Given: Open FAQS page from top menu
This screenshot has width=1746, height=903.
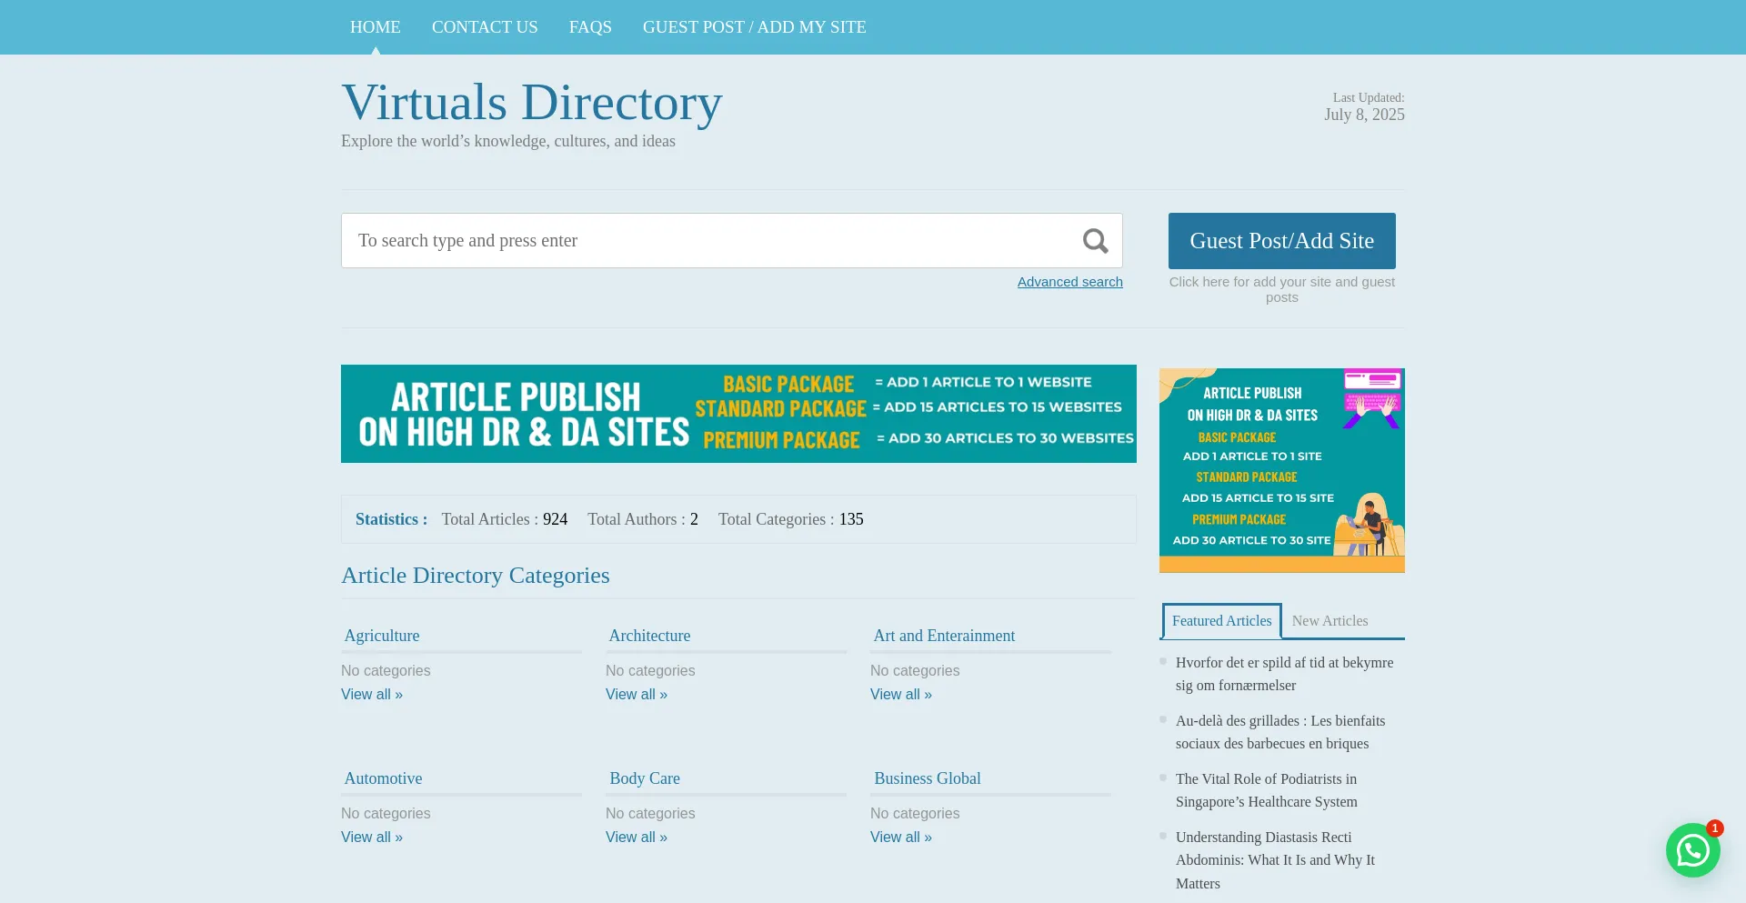Looking at the screenshot, I should click(590, 27).
